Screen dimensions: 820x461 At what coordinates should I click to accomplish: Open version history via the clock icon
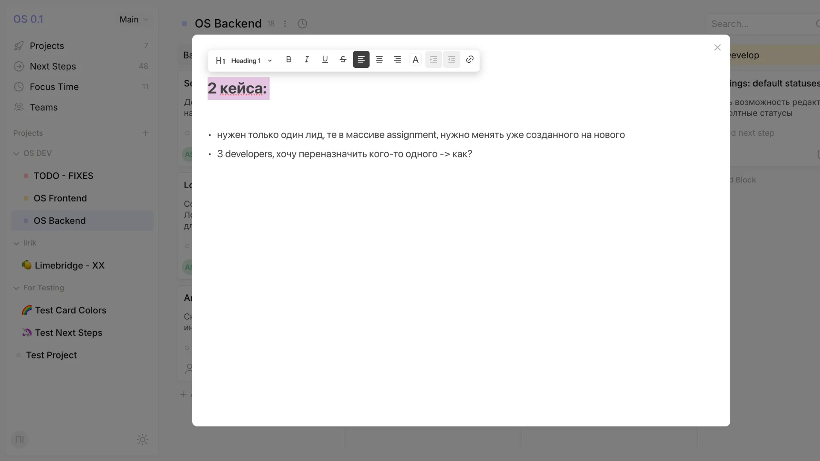(x=302, y=23)
